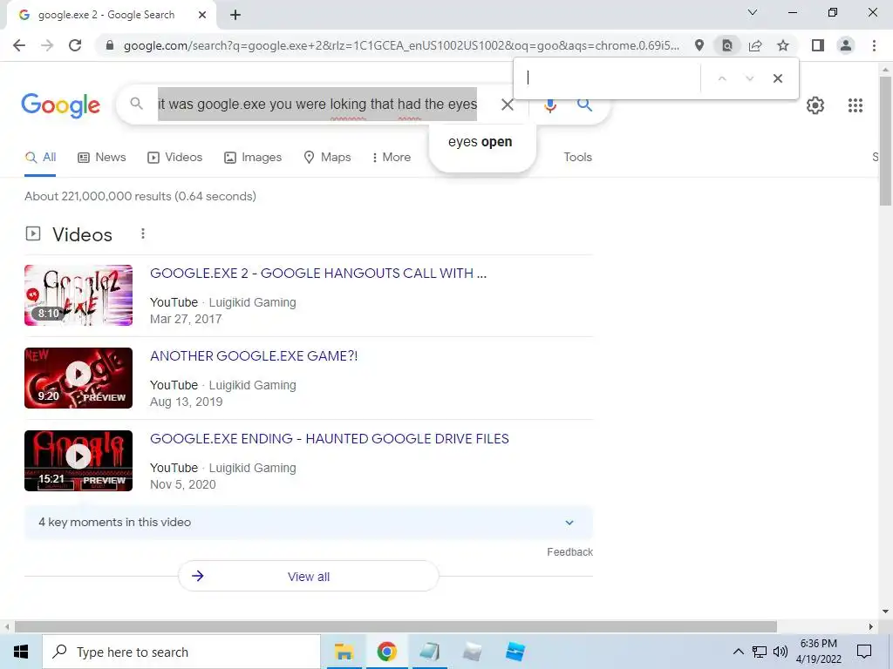This screenshot has width=893, height=669.
Task: Go back to the previous page
Action: (19, 45)
